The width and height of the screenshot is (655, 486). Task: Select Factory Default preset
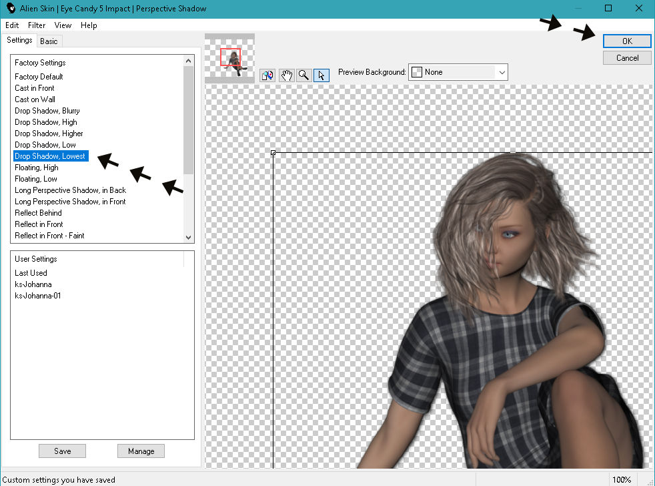[39, 77]
